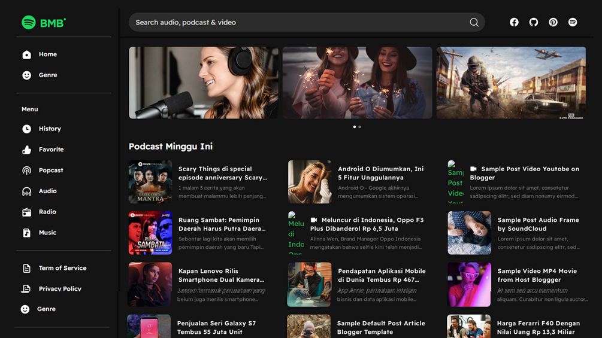
Task: Select Audio in the sidebar
Action: (47, 191)
